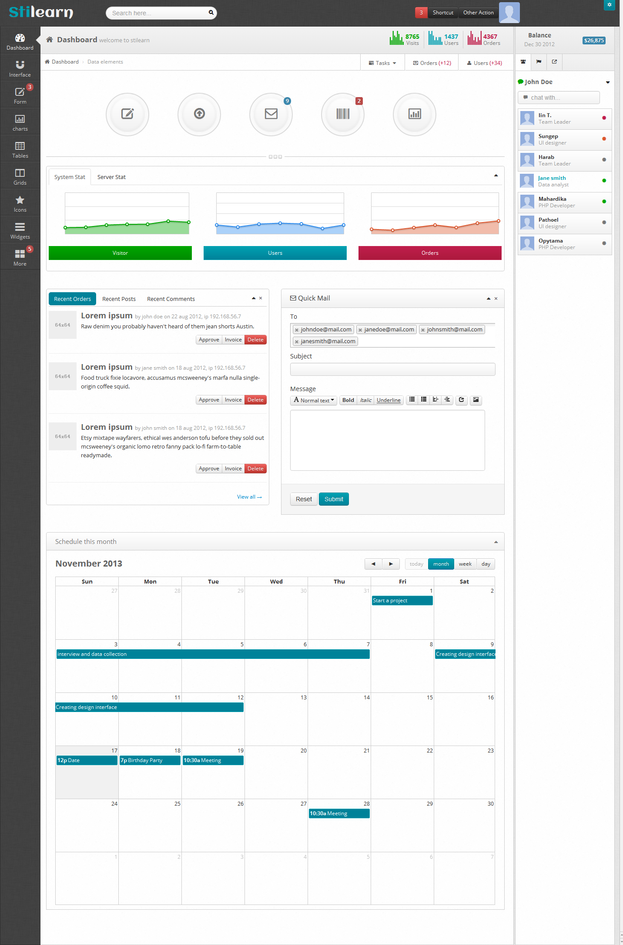Screen dimensions: 623x945
Task: Click the upload arrow circle icon
Action: coord(199,114)
